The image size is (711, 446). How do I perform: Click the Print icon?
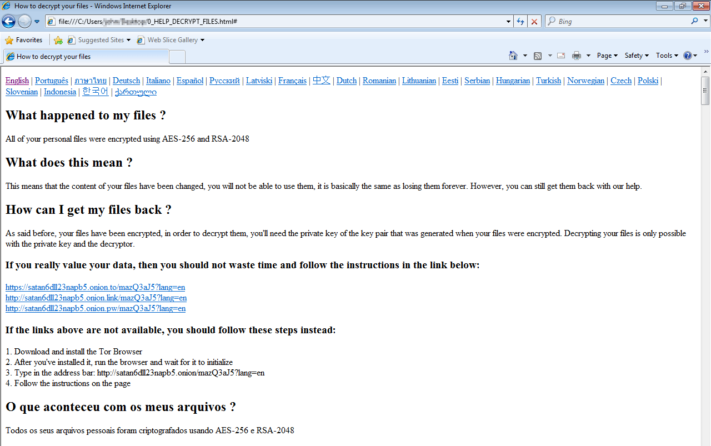(x=577, y=56)
